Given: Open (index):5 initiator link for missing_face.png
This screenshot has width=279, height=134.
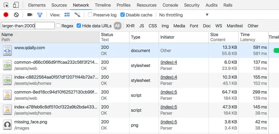Looking at the screenshot, I should coord(169,122).
